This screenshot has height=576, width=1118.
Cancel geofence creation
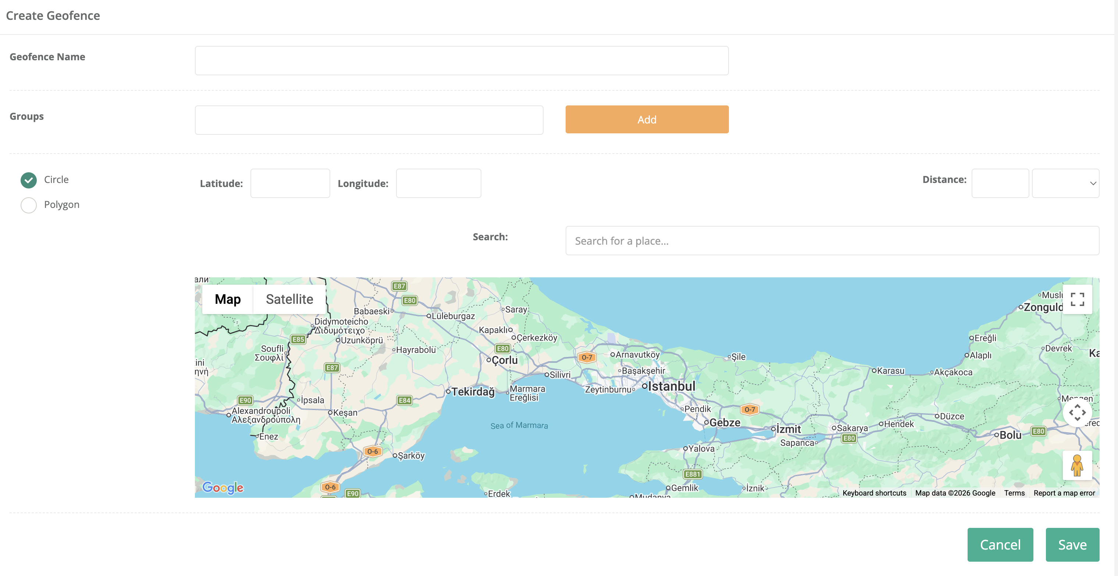pyautogui.click(x=1000, y=544)
